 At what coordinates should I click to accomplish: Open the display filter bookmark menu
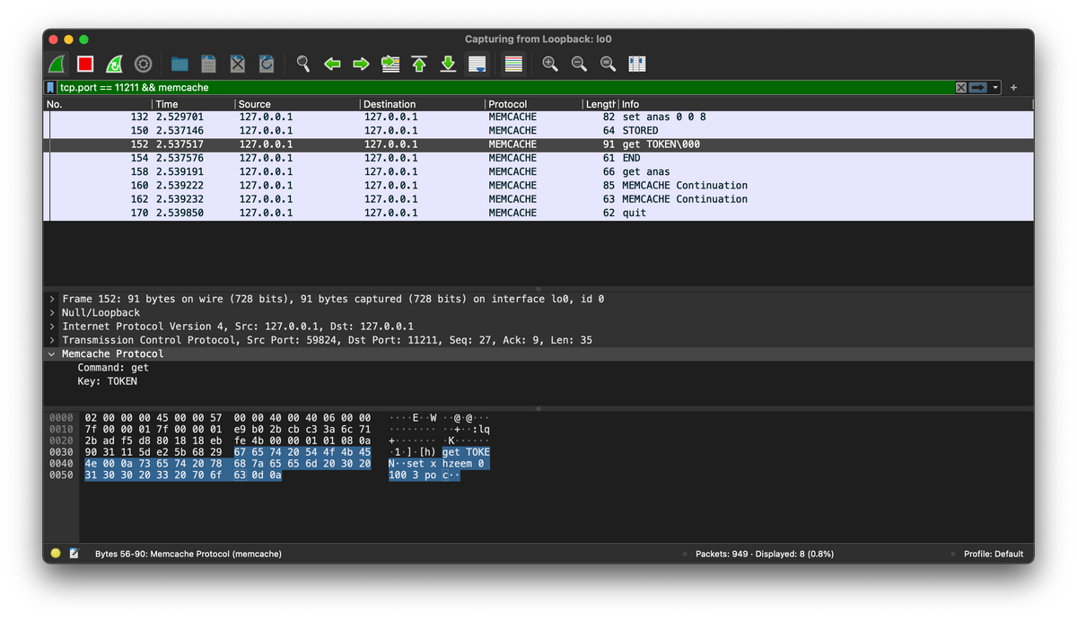click(51, 88)
